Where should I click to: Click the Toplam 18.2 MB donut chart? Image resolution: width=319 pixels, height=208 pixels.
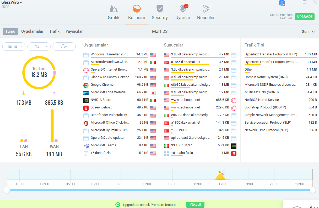[x=39, y=72]
